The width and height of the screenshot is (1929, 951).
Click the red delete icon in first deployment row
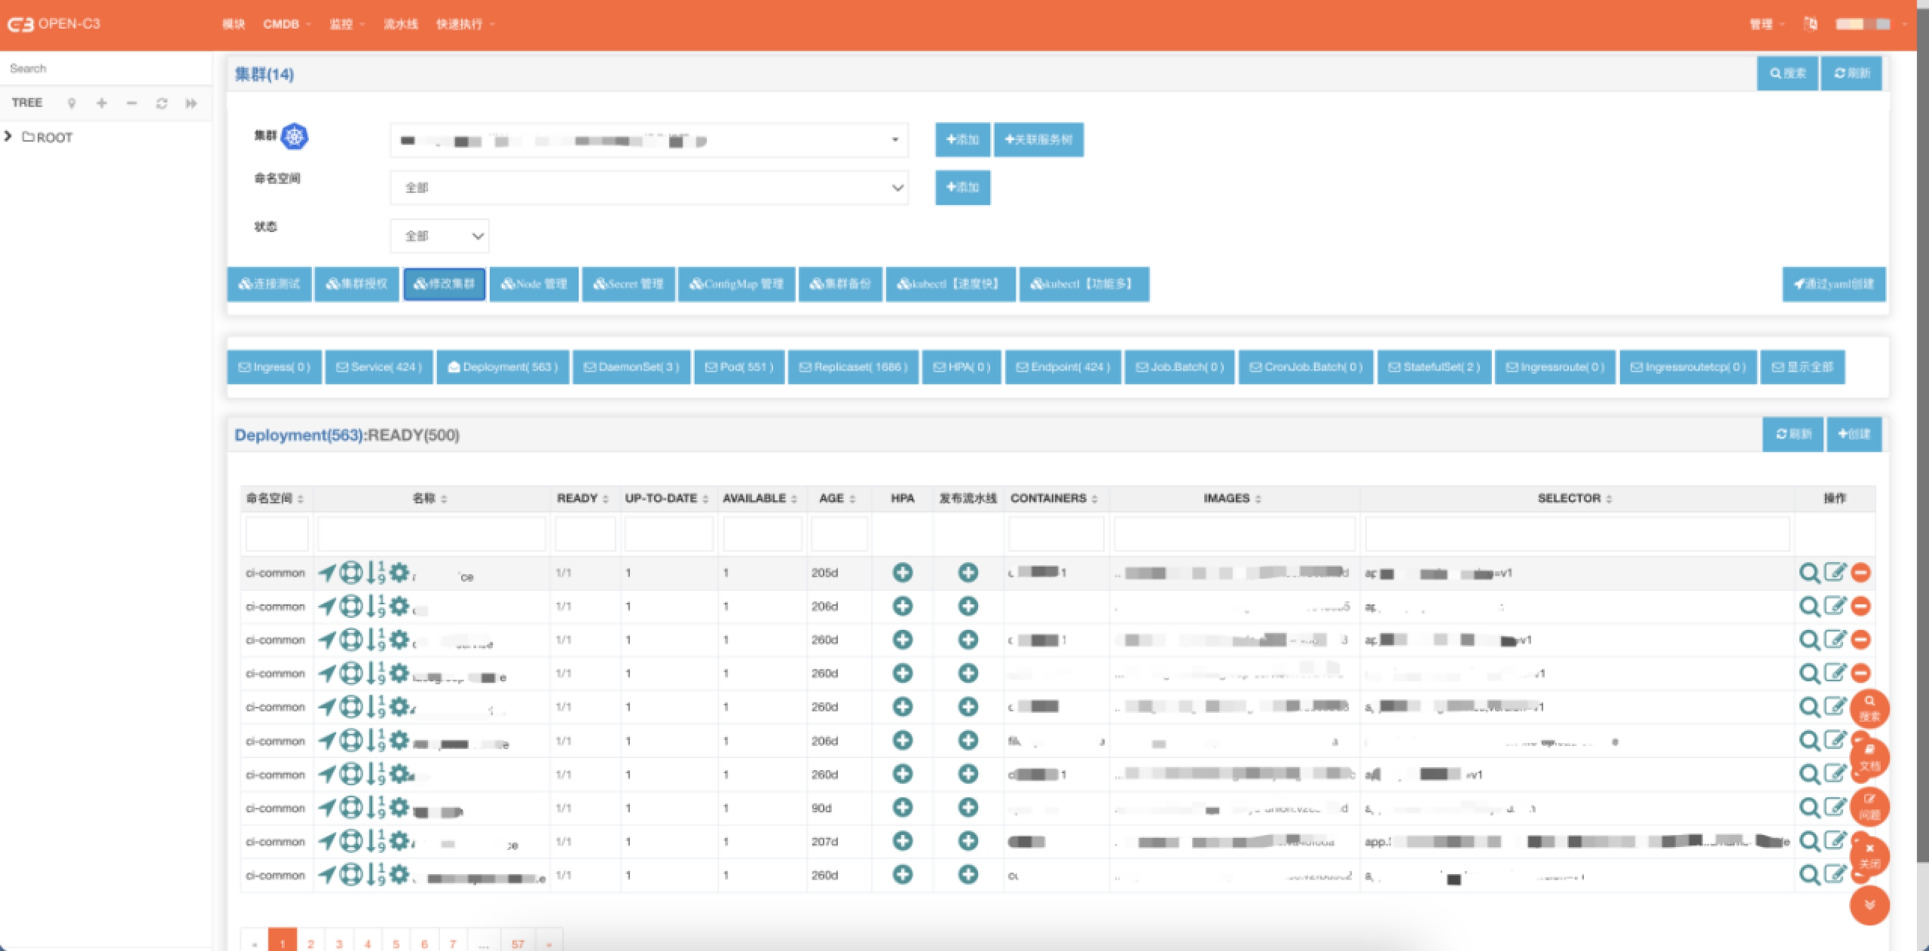click(x=1860, y=573)
